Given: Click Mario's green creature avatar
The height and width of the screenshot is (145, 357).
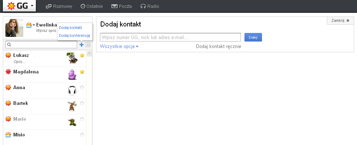Looking at the screenshot, I should (x=72, y=122).
